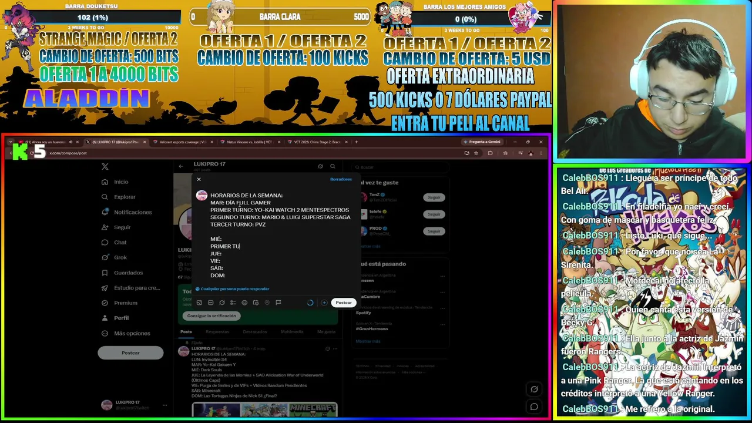Open floating Grok button
The image size is (752, 423).
(534, 389)
